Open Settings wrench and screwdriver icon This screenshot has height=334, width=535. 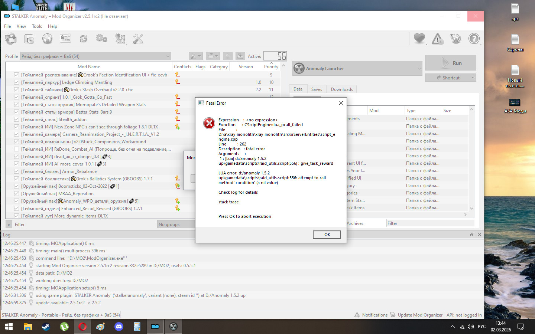pyautogui.click(x=138, y=39)
